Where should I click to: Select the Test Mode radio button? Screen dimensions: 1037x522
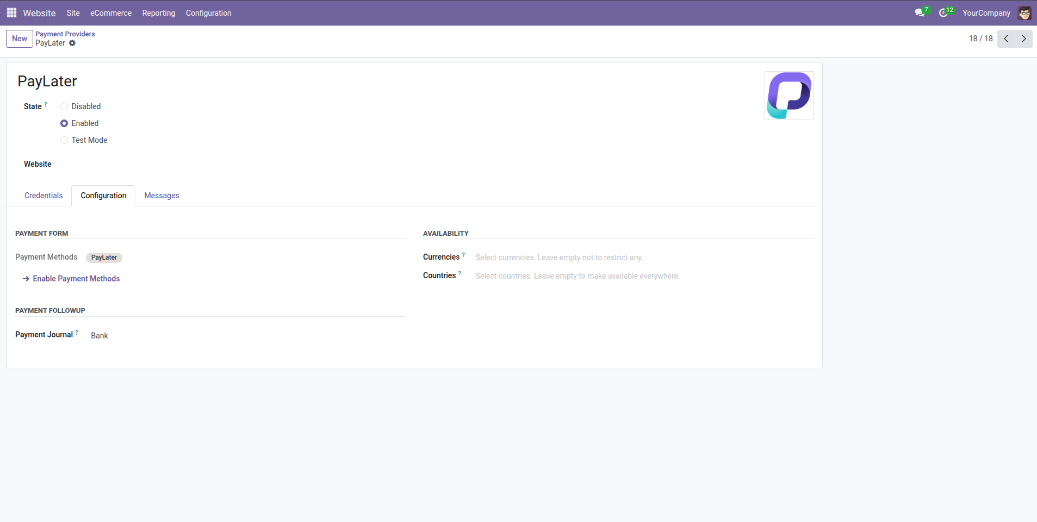coord(64,140)
